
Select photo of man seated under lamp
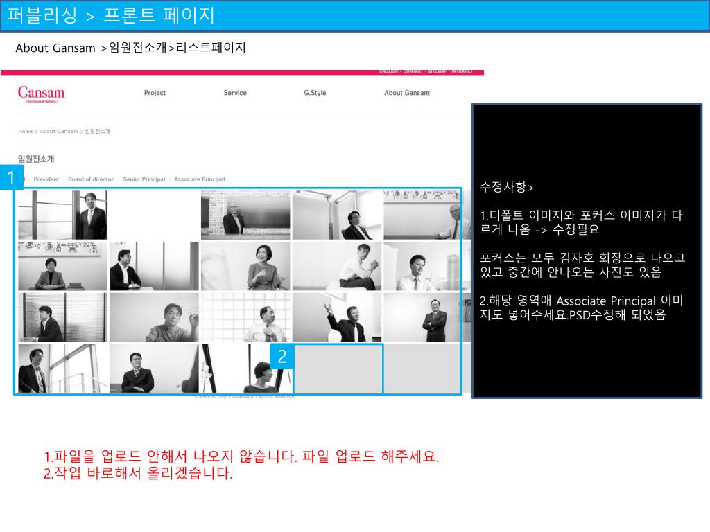[337, 215]
